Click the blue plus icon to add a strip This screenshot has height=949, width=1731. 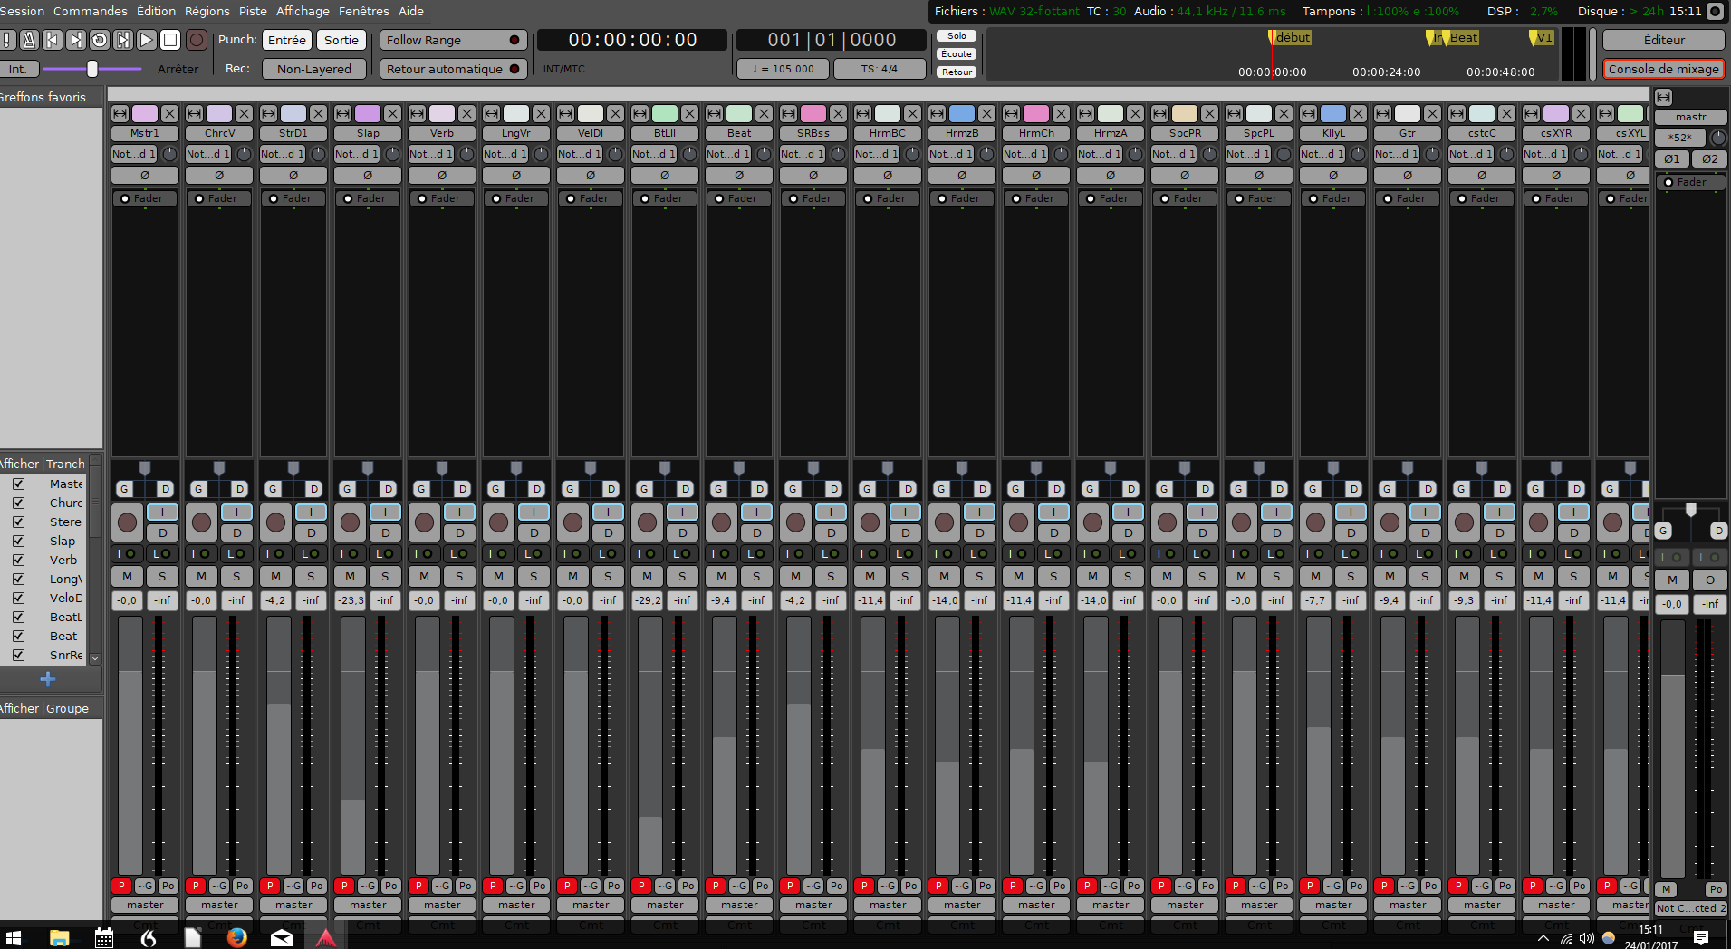48,679
